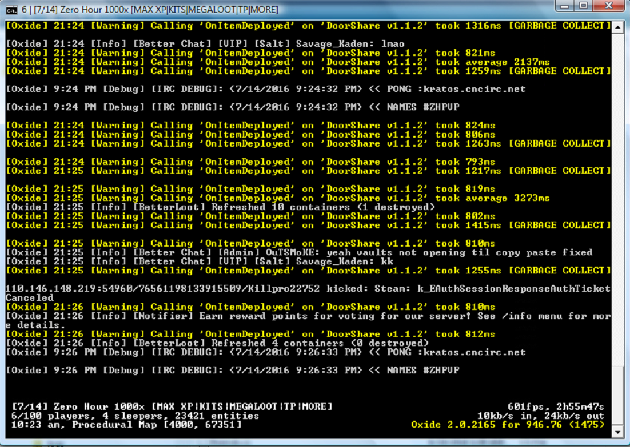
Task: Click the 'took average 3273ms' warning line
Action: pos(278,198)
